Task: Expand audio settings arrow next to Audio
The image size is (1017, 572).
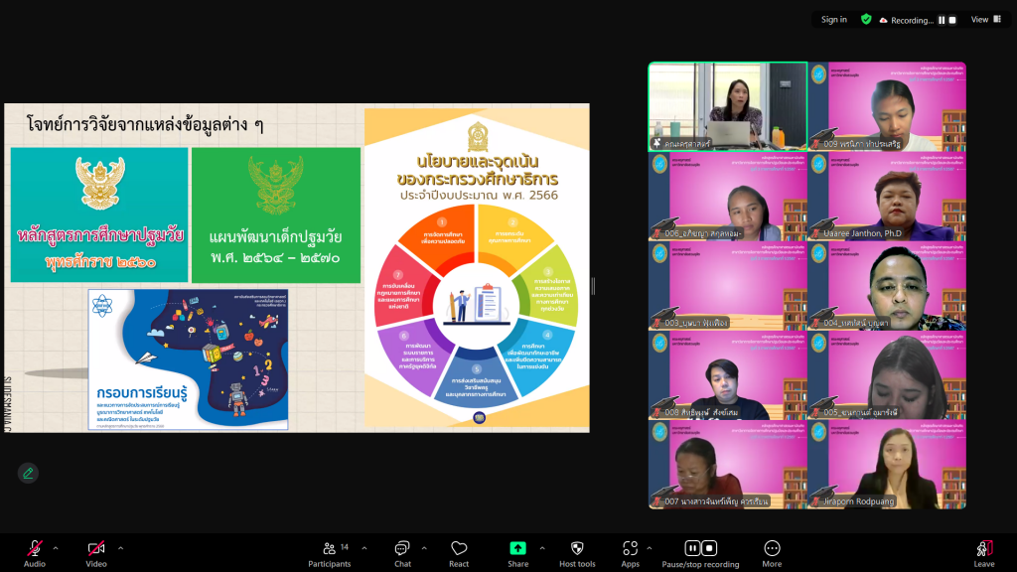Action: [x=56, y=547]
